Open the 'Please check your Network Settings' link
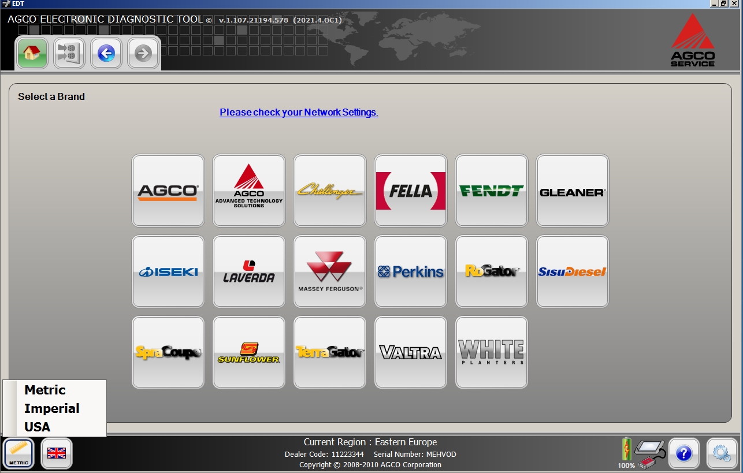The image size is (743, 473). pyautogui.click(x=299, y=112)
